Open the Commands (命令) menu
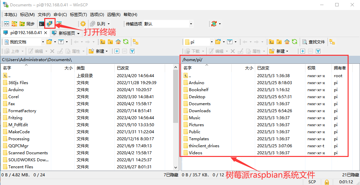The height and width of the screenshot is (185, 360). [x=60, y=15]
